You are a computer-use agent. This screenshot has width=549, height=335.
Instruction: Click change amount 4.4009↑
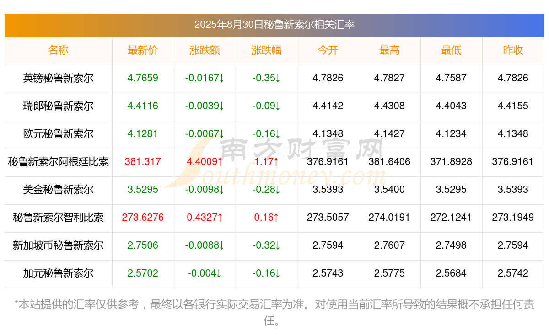(x=205, y=162)
